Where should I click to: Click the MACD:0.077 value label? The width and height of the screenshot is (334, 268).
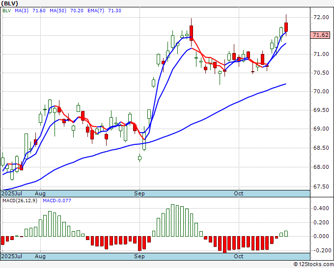pyautogui.click(x=57, y=201)
